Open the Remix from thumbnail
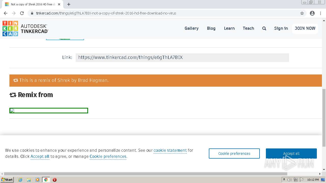Image resolution: width=326 pixels, height=183 pixels. [x=49, y=111]
